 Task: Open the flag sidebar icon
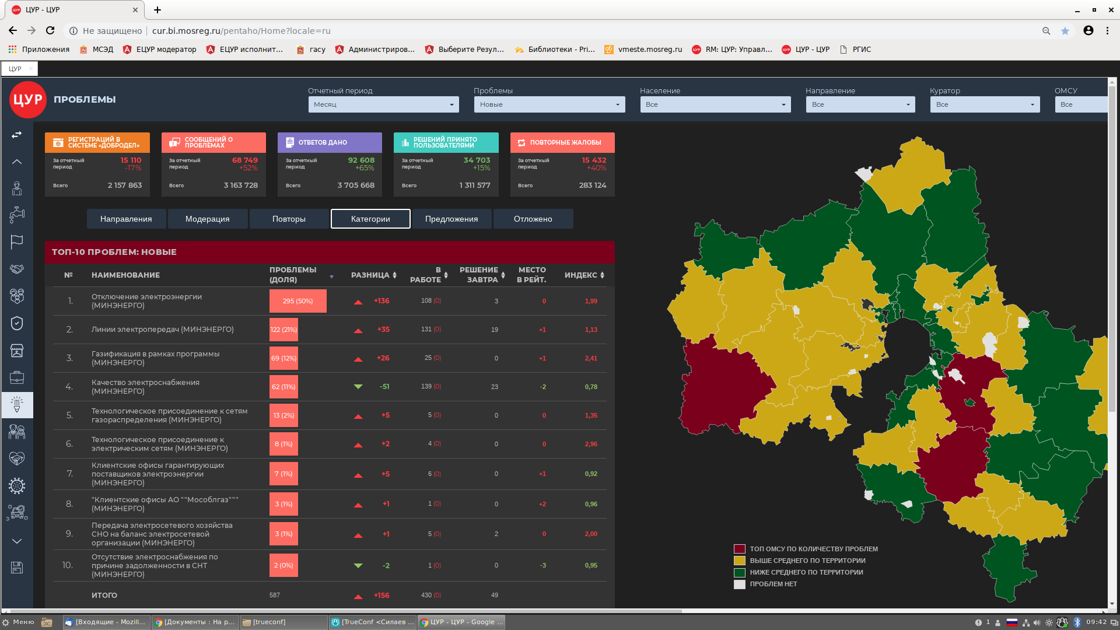click(17, 242)
